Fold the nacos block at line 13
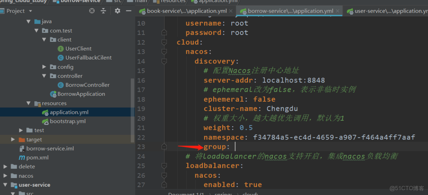 (164, 52)
